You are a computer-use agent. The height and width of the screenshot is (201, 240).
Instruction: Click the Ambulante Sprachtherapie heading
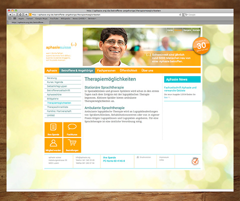(x=104, y=108)
